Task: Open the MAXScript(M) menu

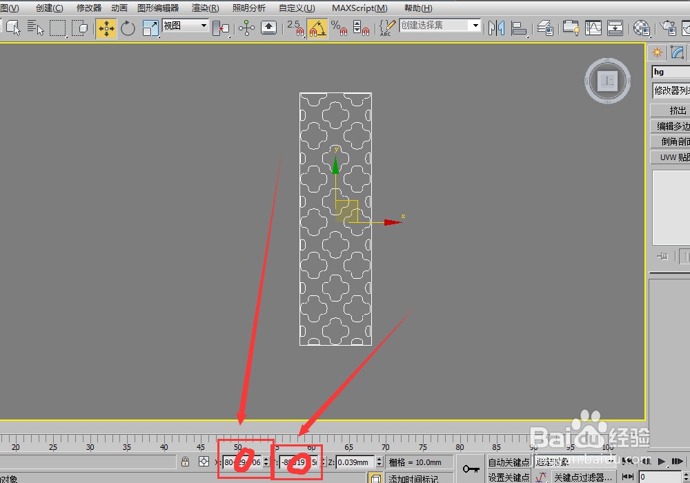Action: (x=359, y=8)
